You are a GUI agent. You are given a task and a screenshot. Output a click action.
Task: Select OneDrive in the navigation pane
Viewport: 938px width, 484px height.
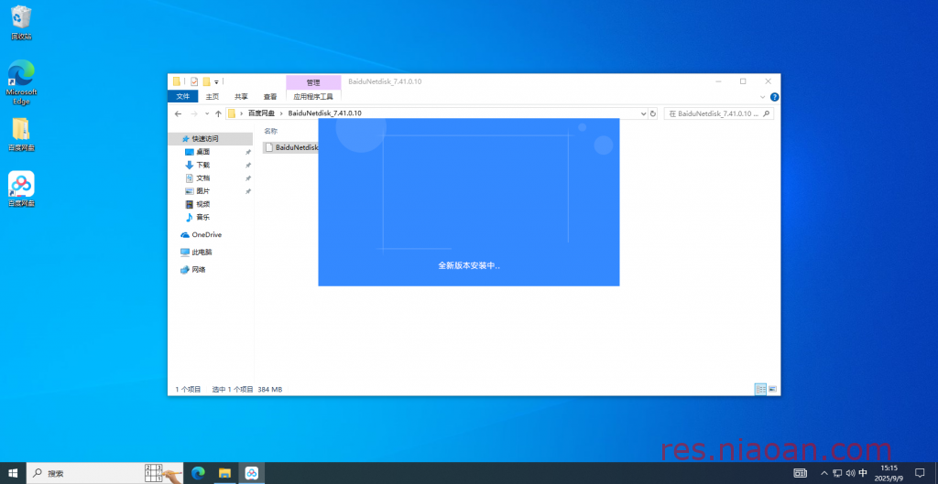click(206, 235)
